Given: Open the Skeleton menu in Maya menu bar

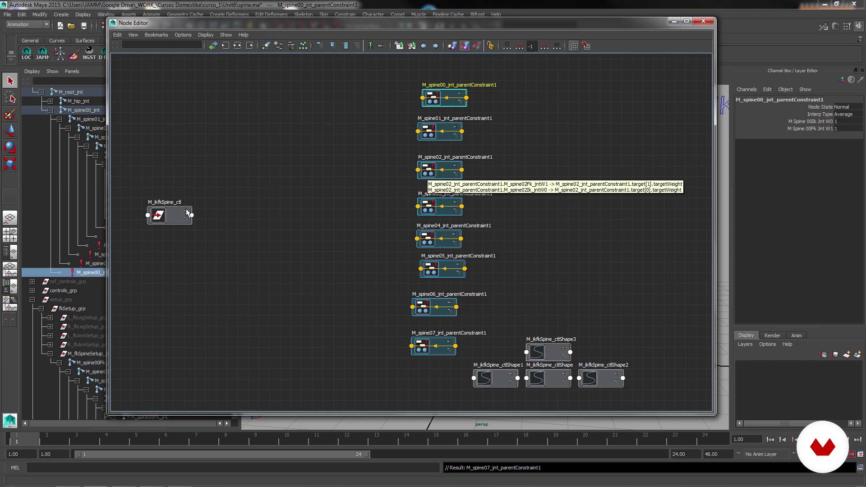Looking at the screenshot, I should (303, 14).
